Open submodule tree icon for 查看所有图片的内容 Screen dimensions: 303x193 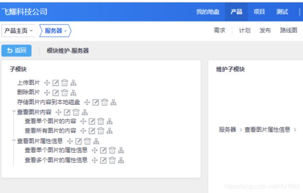(110, 131)
